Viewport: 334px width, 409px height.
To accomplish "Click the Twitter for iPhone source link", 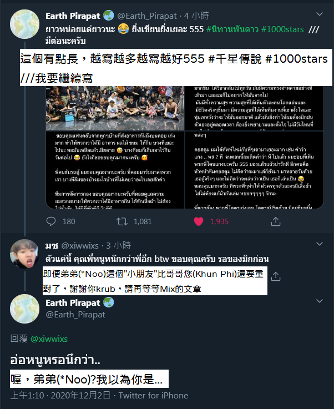I will pos(153,396).
